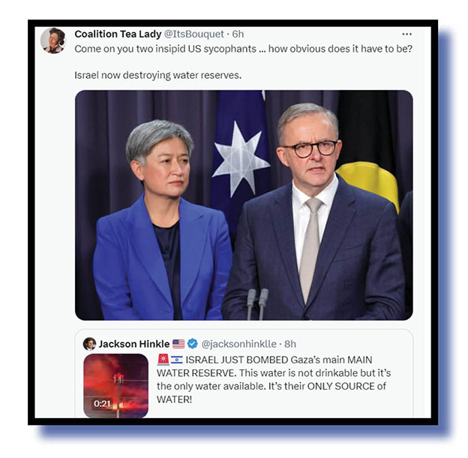Click the 0:21 video duration label
Screen dimensions: 468x458
tap(102, 404)
